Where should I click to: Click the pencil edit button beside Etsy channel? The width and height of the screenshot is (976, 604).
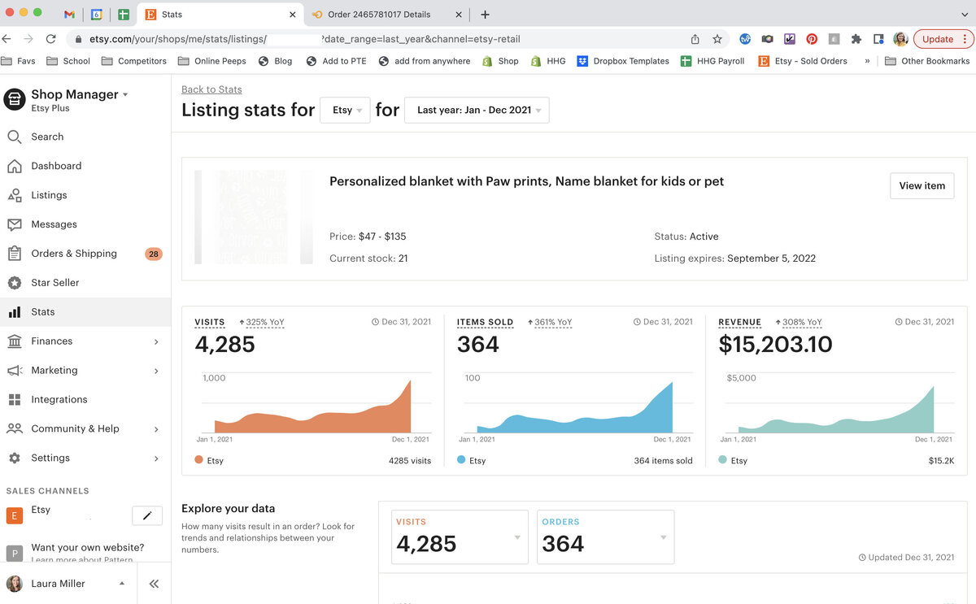tap(147, 515)
